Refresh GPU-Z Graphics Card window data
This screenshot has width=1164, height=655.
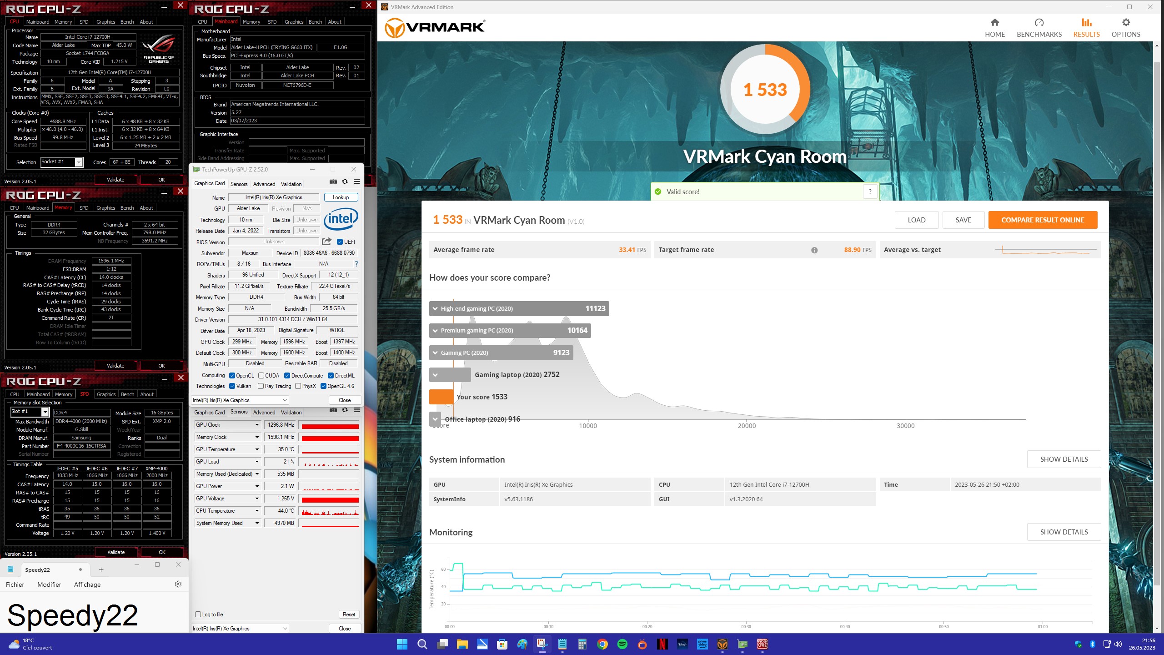(345, 182)
